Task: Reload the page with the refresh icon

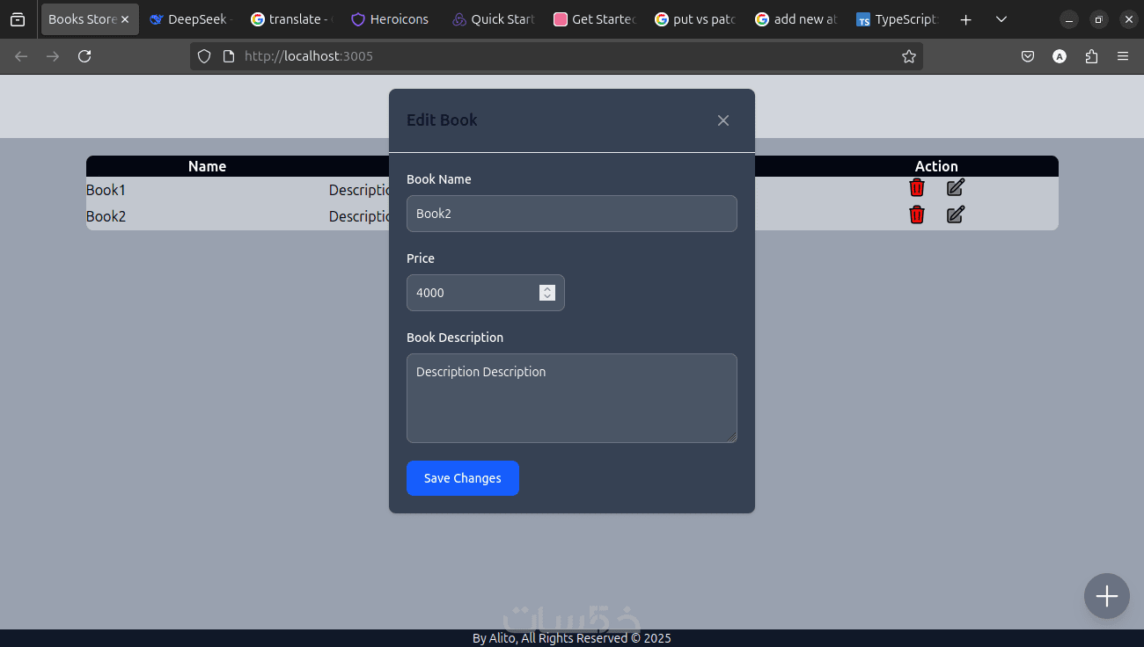Action: click(x=84, y=56)
